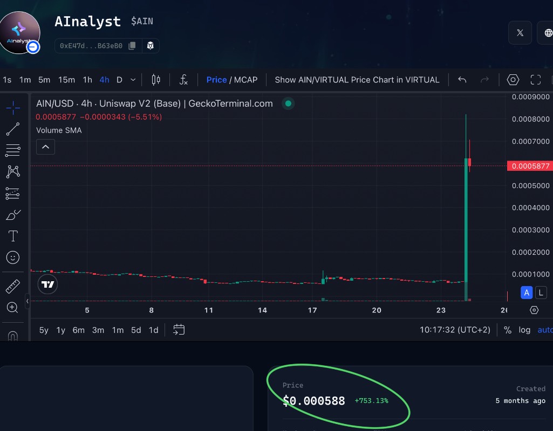
Task: Undo the last chart action
Action: coord(462,80)
